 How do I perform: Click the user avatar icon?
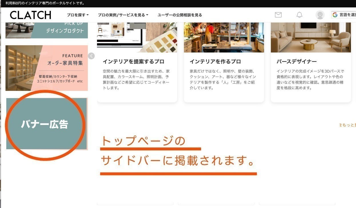pos(320,15)
